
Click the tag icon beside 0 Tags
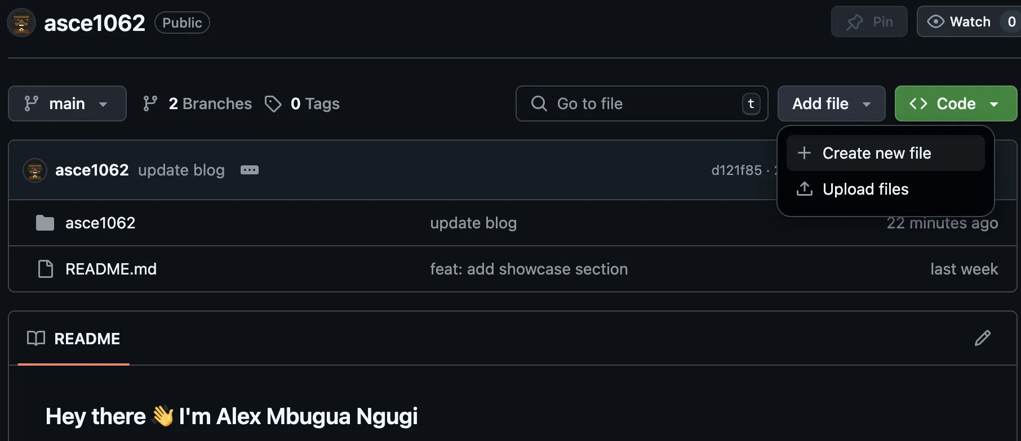click(x=274, y=103)
